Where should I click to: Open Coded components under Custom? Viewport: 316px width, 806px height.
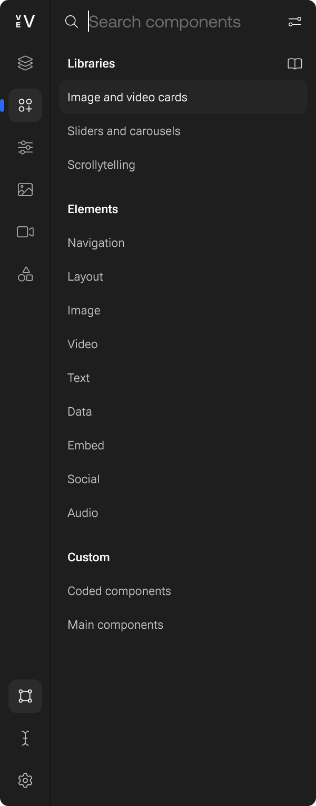click(119, 590)
